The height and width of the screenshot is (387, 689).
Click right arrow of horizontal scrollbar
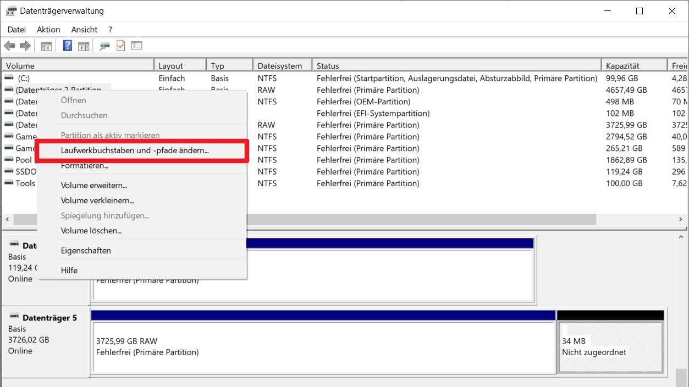(681, 220)
